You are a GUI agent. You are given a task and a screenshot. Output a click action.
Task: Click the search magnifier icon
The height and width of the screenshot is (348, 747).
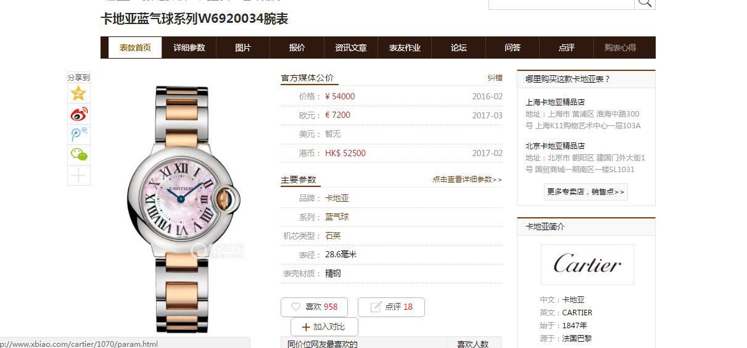pos(645,3)
